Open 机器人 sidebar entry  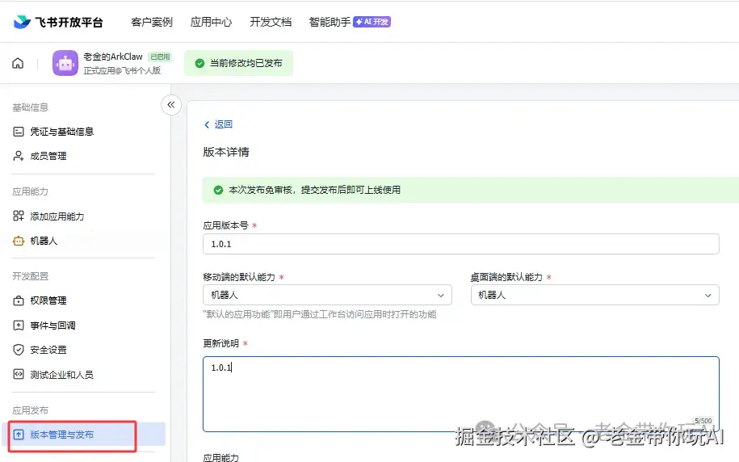tap(44, 241)
